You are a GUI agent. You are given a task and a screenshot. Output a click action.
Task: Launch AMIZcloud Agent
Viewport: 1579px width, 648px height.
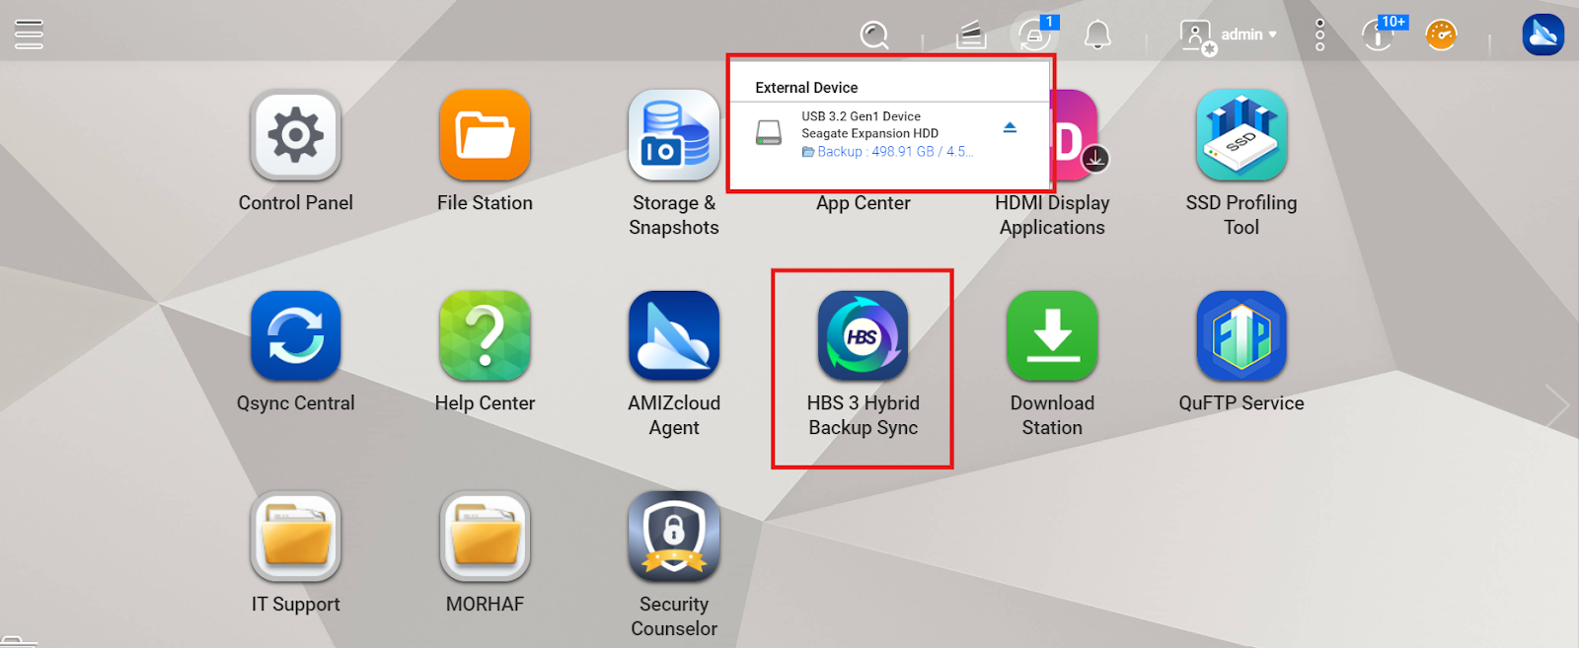pos(674,335)
